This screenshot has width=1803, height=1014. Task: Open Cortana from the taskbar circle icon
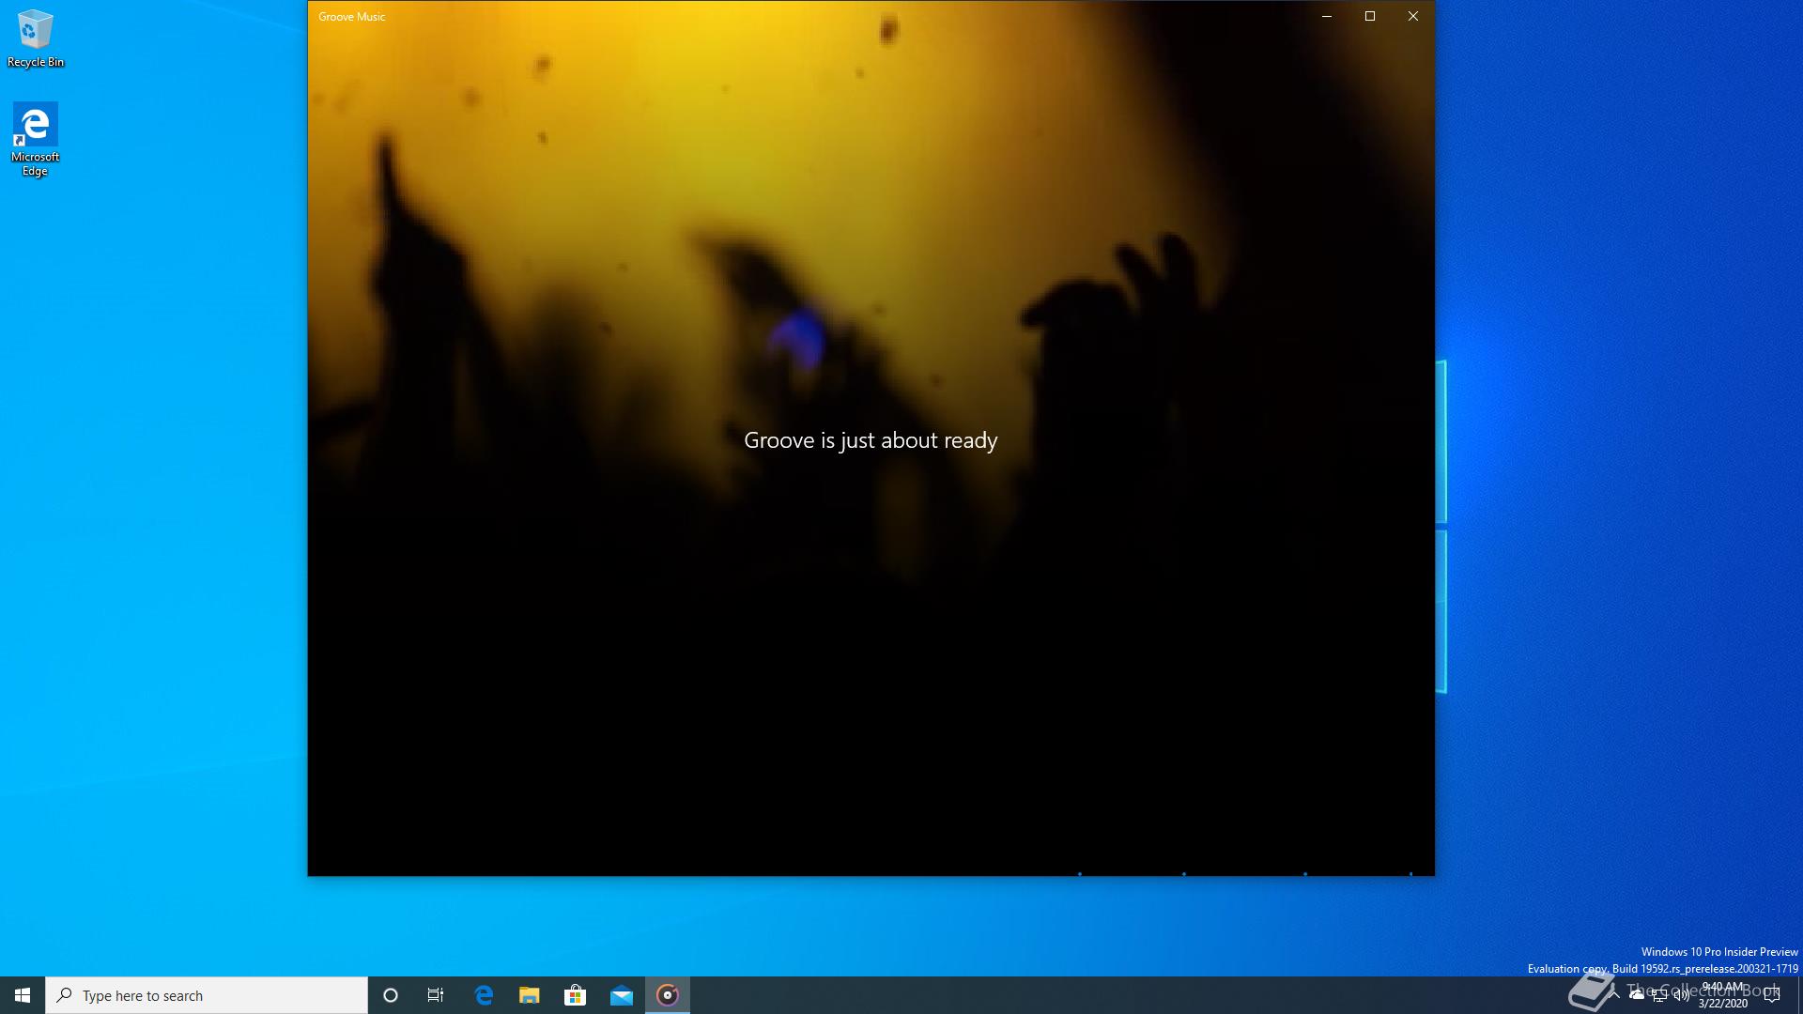tap(391, 995)
